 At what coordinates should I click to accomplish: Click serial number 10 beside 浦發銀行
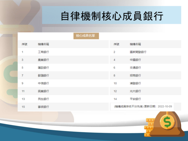(115, 83)
